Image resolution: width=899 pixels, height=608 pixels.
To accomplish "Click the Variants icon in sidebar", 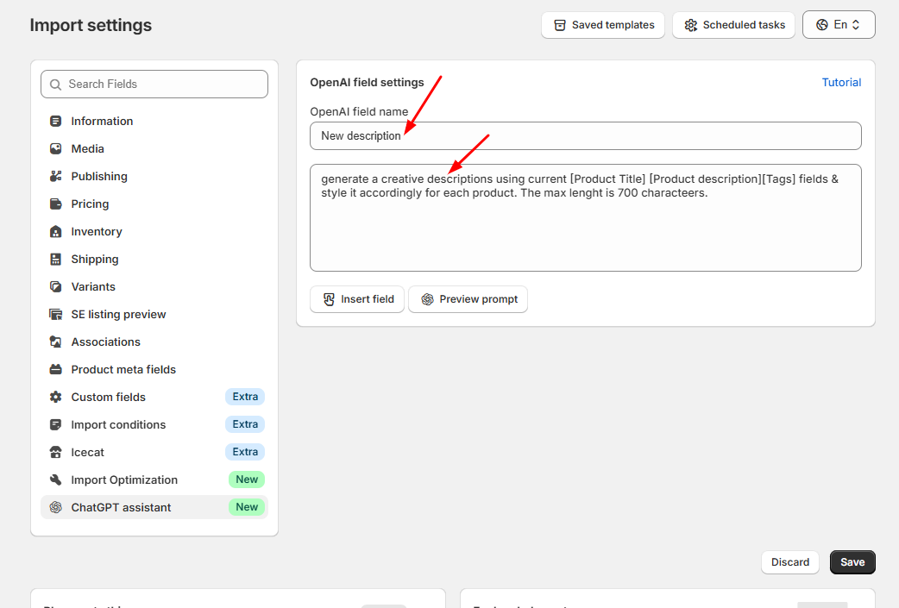I will pos(55,286).
